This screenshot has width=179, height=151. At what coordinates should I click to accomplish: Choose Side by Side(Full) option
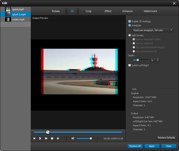134,43
